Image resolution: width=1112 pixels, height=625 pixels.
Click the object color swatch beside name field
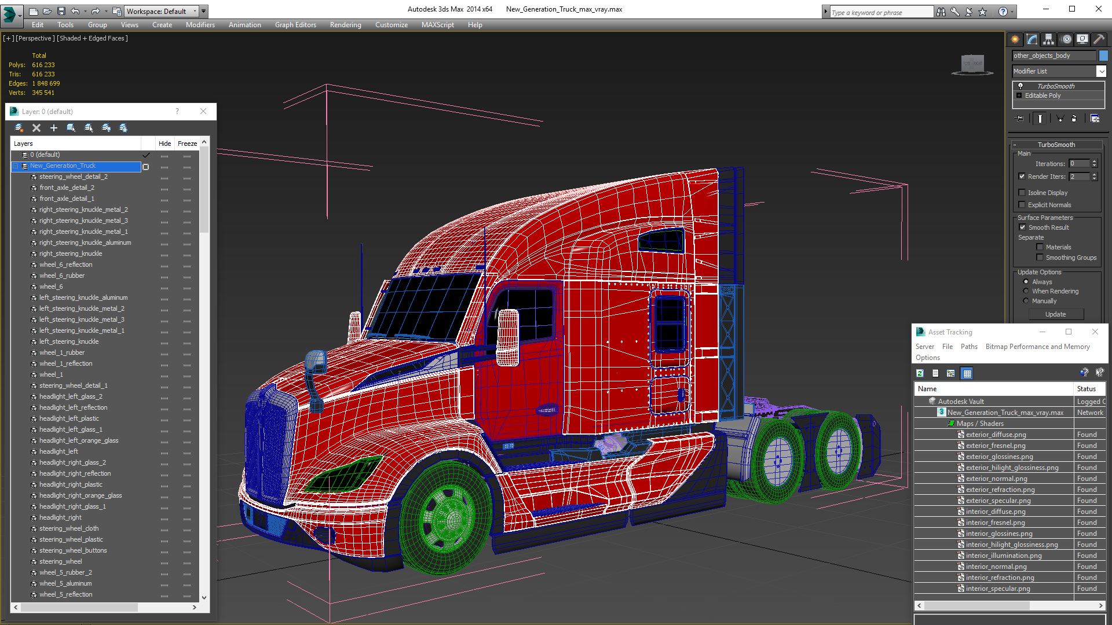tap(1103, 56)
